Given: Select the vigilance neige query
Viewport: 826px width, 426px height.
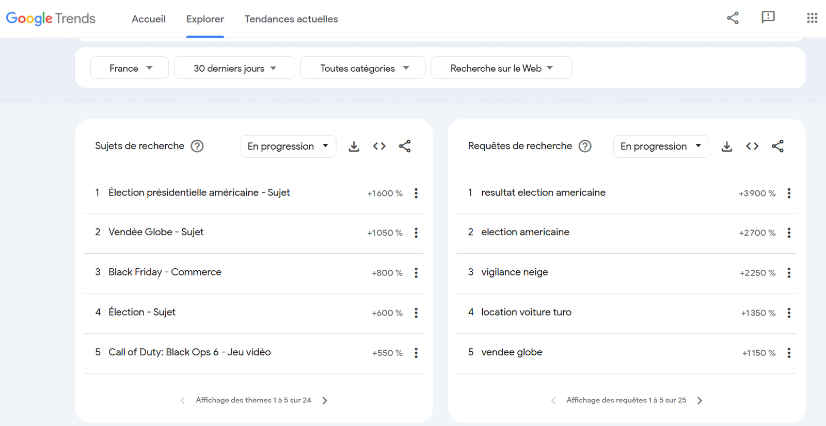Looking at the screenshot, I should click(515, 272).
